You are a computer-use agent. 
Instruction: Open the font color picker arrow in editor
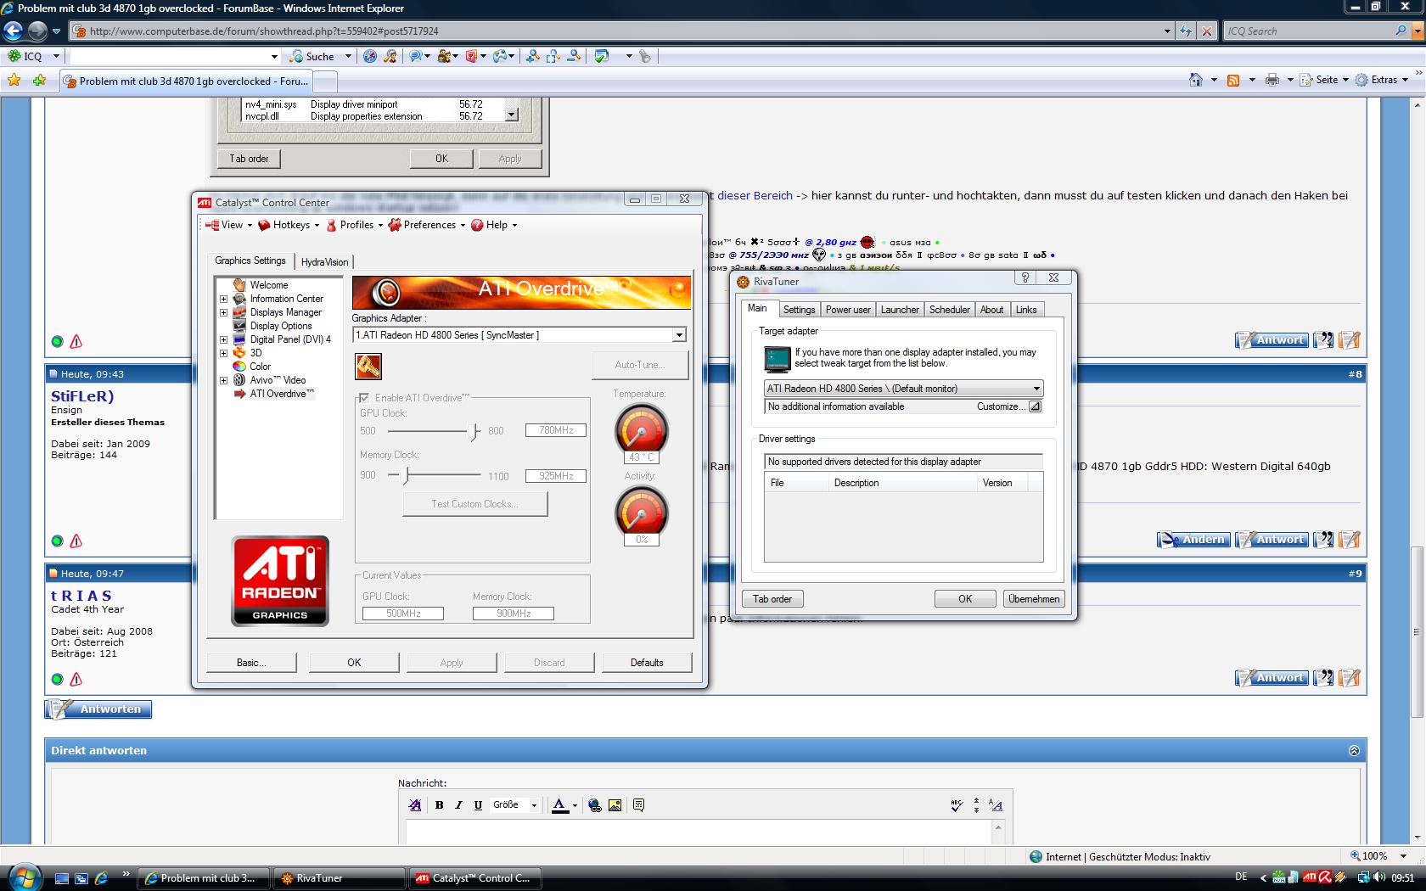[575, 805]
